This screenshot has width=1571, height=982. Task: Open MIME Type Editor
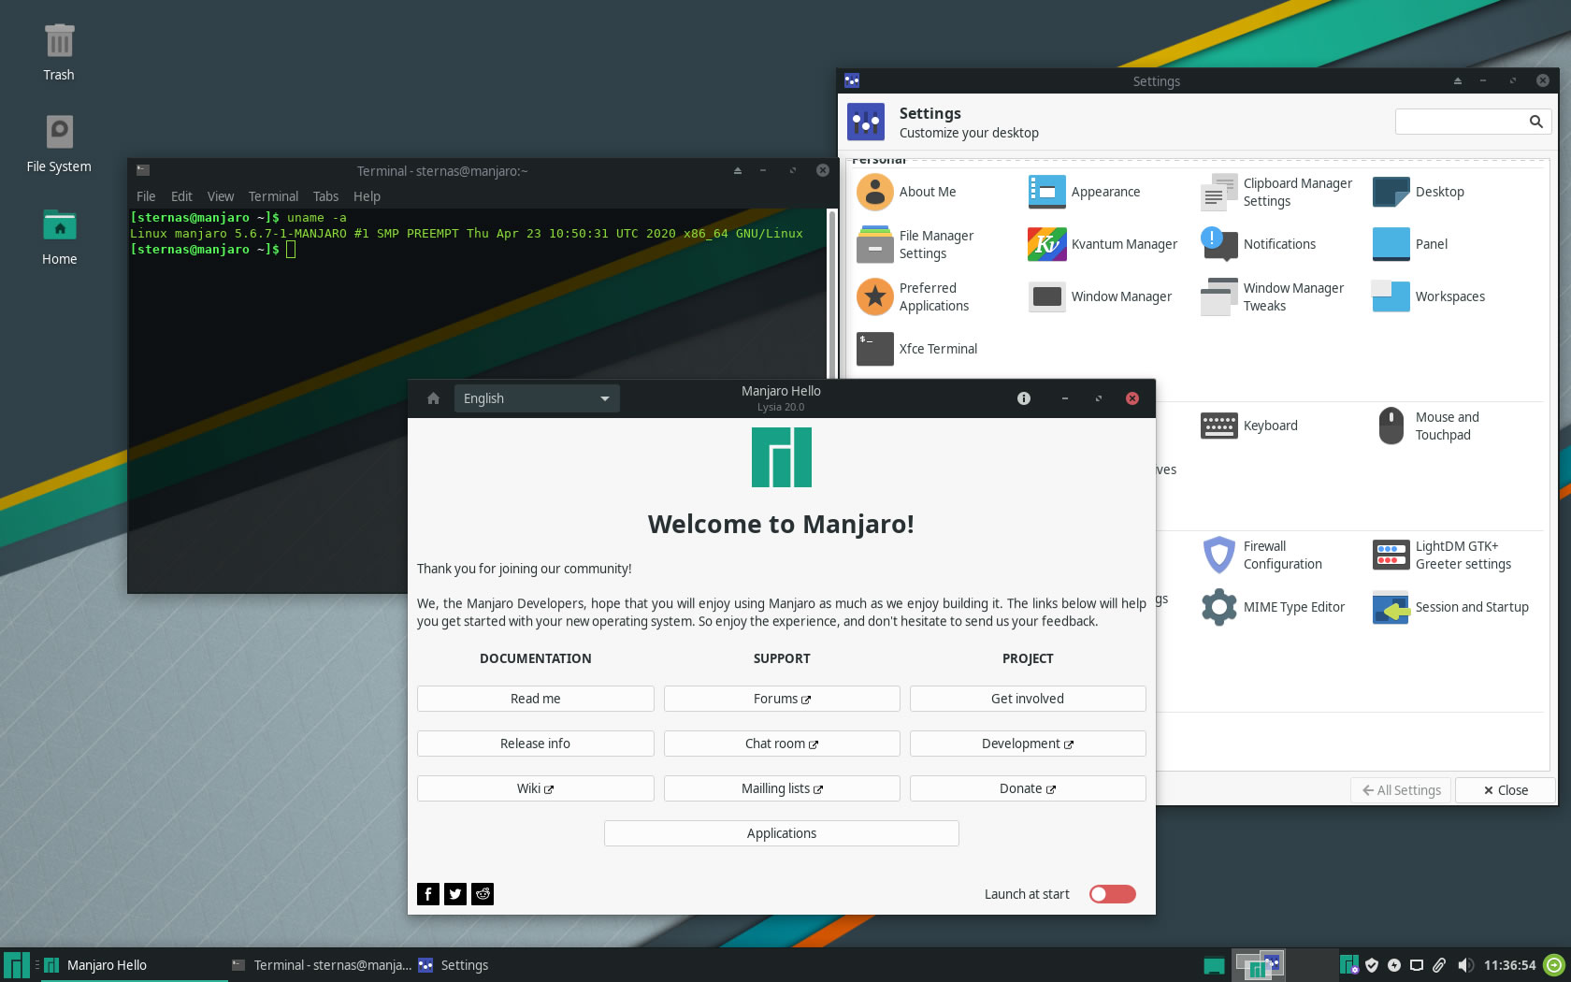1273,607
